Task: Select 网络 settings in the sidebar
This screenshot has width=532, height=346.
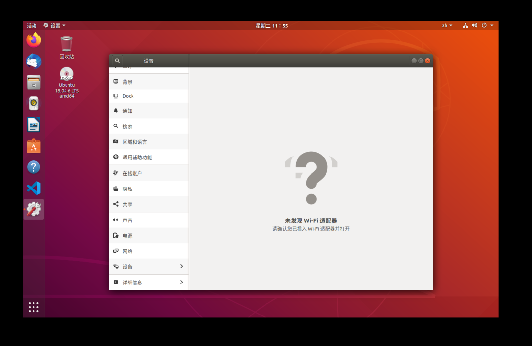Action: click(148, 251)
